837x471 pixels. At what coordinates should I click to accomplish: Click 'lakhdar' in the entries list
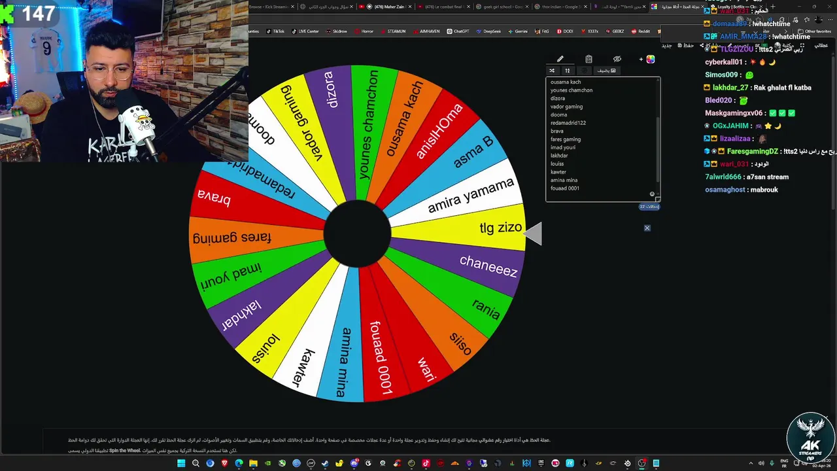pyautogui.click(x=559, y=156)
